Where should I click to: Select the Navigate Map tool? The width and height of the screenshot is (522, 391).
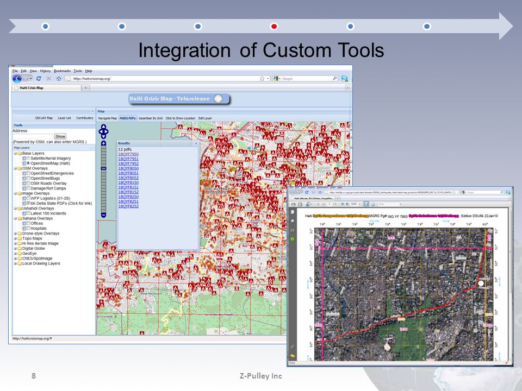point(108,118)
